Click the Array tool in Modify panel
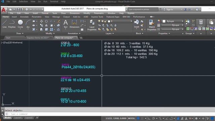215x121 pixels. [x=51, y=29]
